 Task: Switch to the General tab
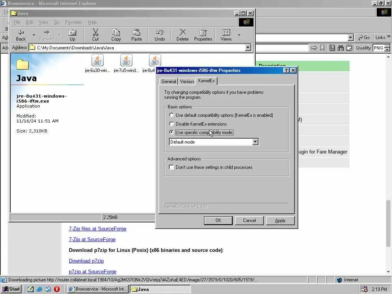(168, 82)
